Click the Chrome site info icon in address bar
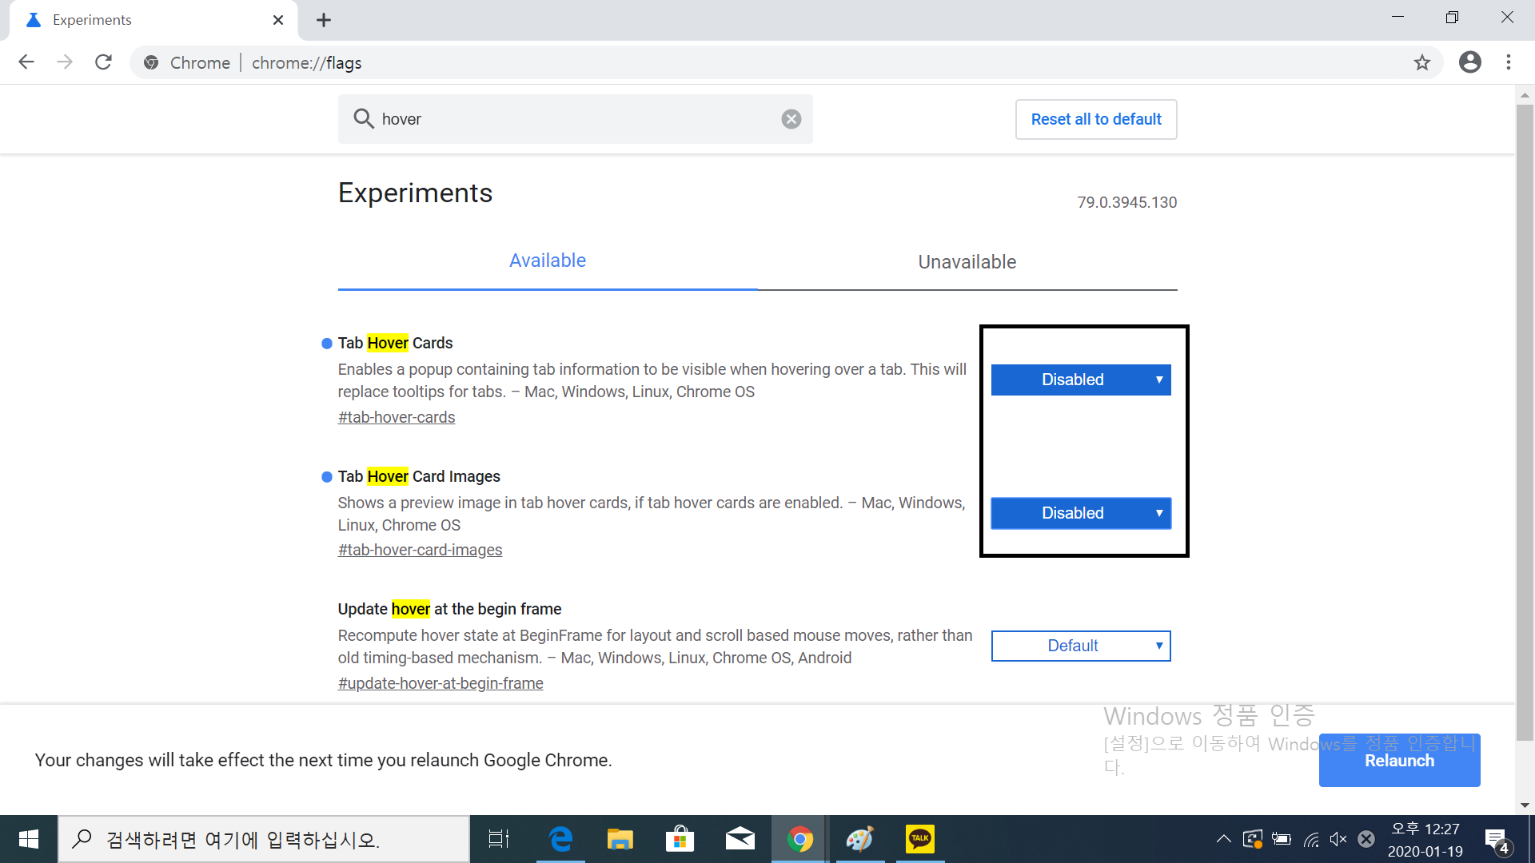The height and width of the screenshot is (863, 1535). [151, 62]
